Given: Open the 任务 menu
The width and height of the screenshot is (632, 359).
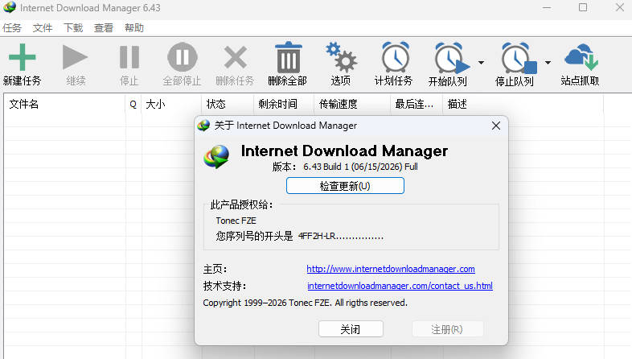Looking at the screenshot, I should (12, 28).
